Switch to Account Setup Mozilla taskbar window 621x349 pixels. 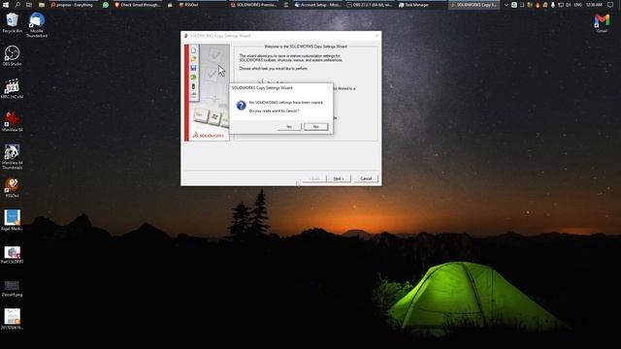(x=318, y=5)
